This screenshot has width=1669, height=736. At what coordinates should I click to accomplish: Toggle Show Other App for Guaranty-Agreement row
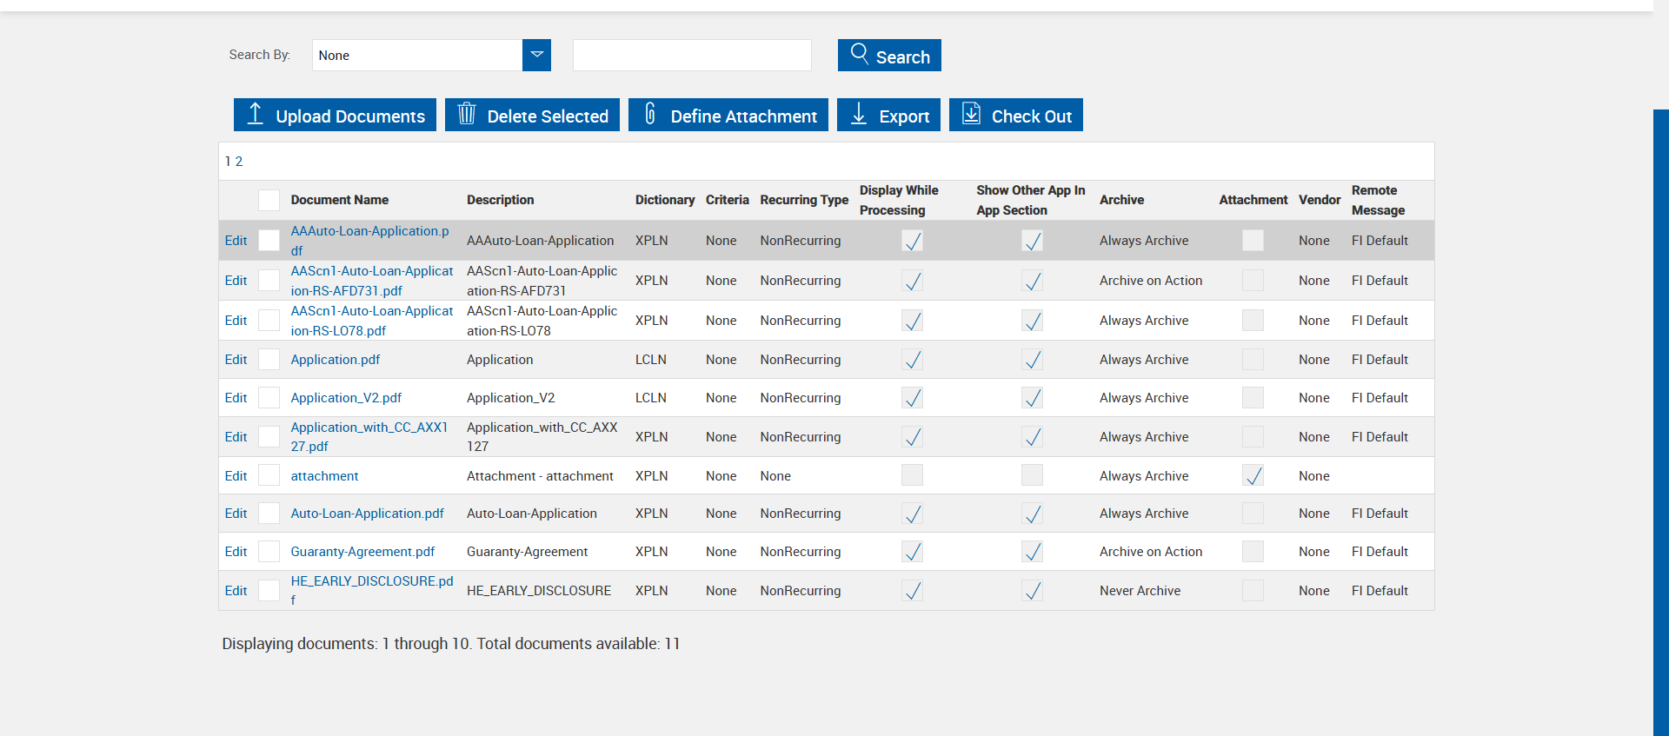click(x=1032, y=552)
